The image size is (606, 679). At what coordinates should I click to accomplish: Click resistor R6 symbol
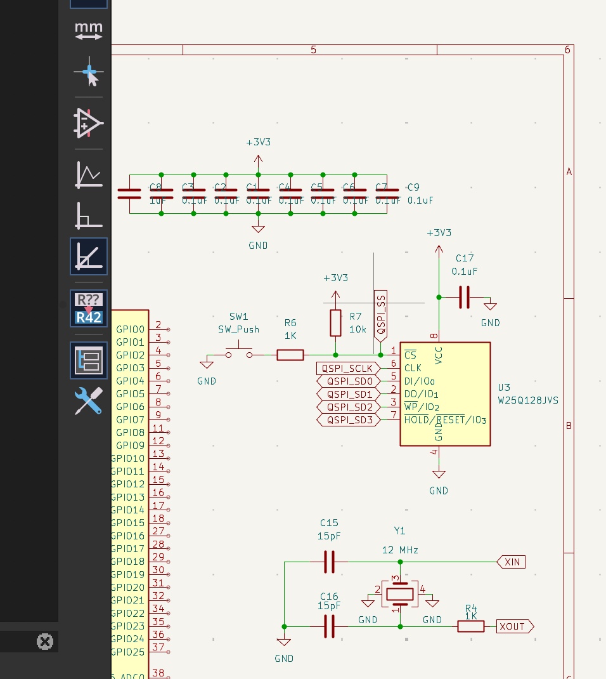pos(290,355)
